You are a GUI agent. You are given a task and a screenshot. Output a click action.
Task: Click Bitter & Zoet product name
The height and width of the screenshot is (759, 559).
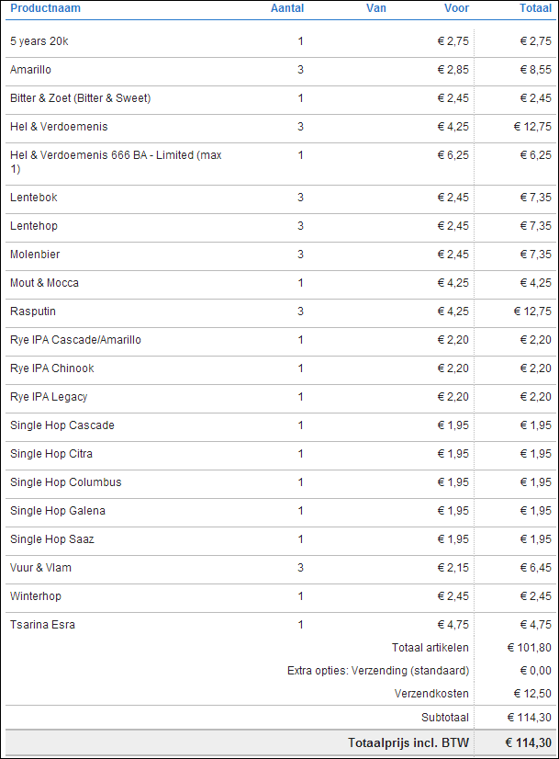pyautogui.click(x=80, y=98)
